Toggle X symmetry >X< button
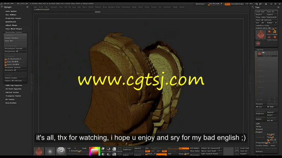The height and width of the screenshot is (158, 282). click(147, 151)
